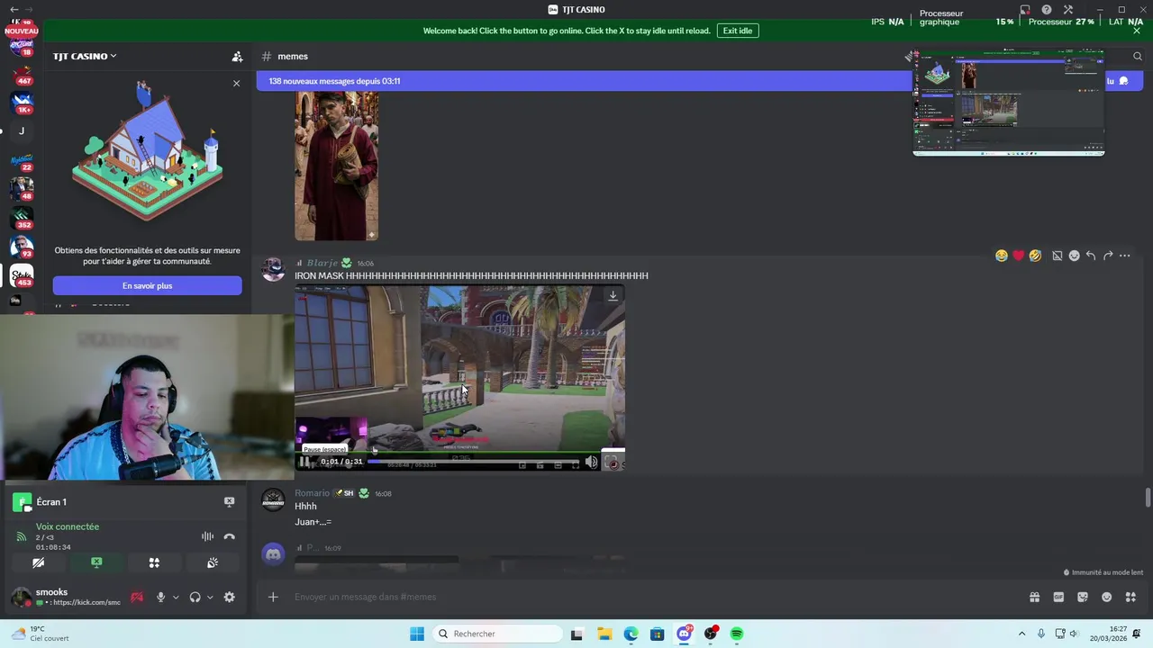1153x648 pixels.
Task: Click the search icon in channel header
Action: [x=1138, y=56]
